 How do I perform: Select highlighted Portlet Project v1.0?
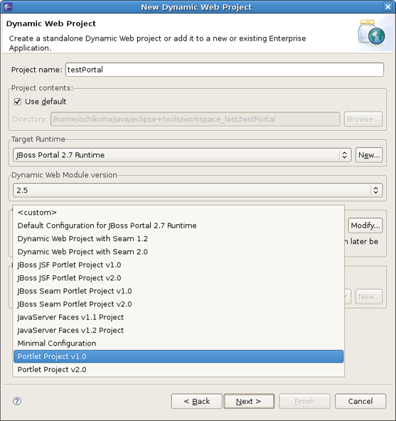point(178,356)
